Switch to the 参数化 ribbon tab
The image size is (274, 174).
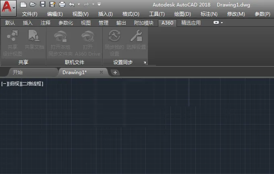point(66,23)
